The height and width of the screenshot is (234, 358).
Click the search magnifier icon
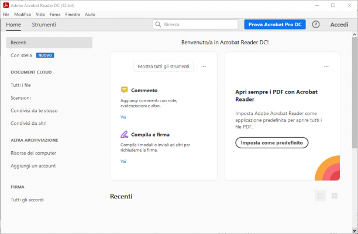pyautogui.click(x=158, y=25)
